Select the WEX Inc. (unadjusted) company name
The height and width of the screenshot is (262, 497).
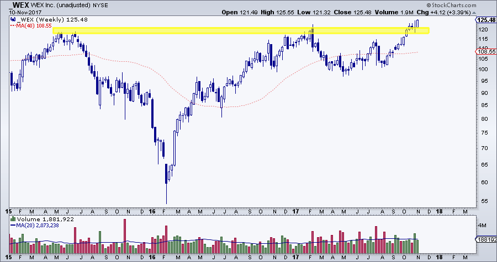(61, 6)
